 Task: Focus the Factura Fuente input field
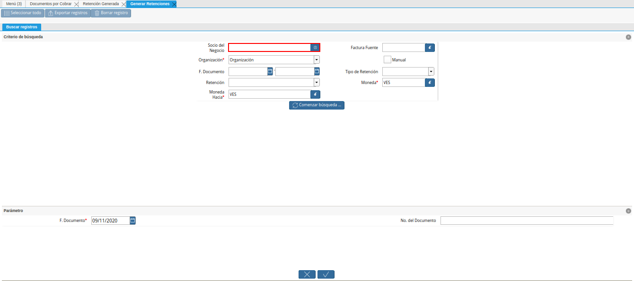coord(404,48)
